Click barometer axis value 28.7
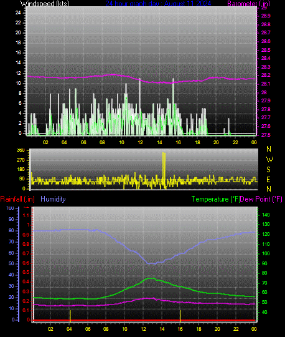Viewport: 285px width, 337px height. pos(266,32)
